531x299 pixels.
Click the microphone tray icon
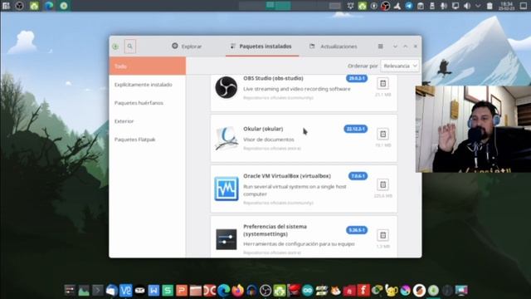(x=444, y=6)
